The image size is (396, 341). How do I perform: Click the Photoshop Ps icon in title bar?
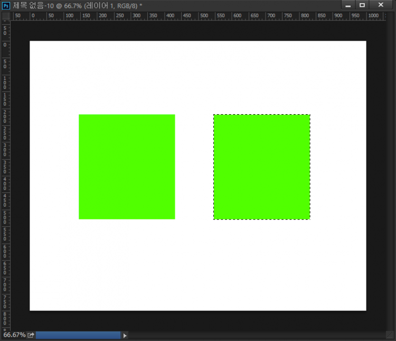[6, 6]
